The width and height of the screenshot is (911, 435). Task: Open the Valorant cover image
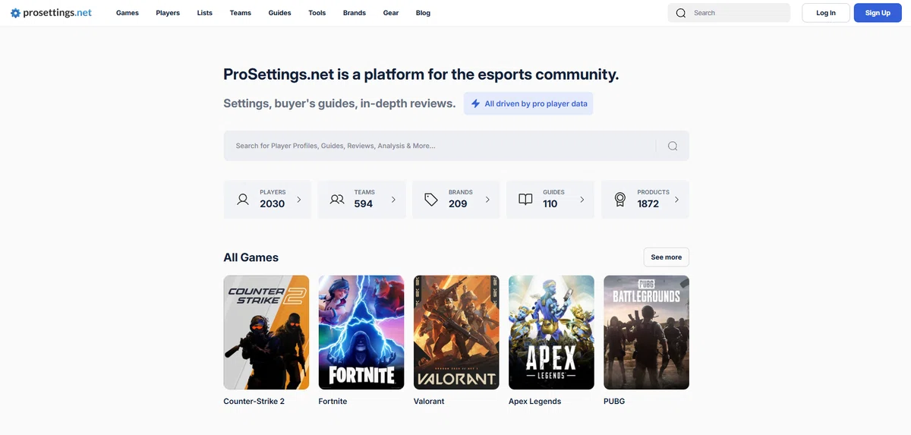[456, 333]
